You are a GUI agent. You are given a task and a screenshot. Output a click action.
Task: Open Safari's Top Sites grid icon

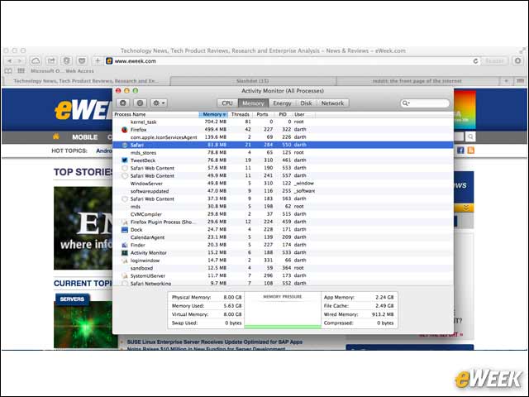pos(21,71)
